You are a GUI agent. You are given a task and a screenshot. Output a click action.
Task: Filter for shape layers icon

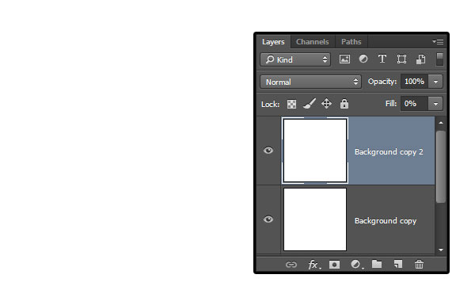click(x=401, y=59)
